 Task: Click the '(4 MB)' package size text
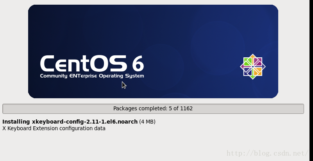tap(147, 122)
